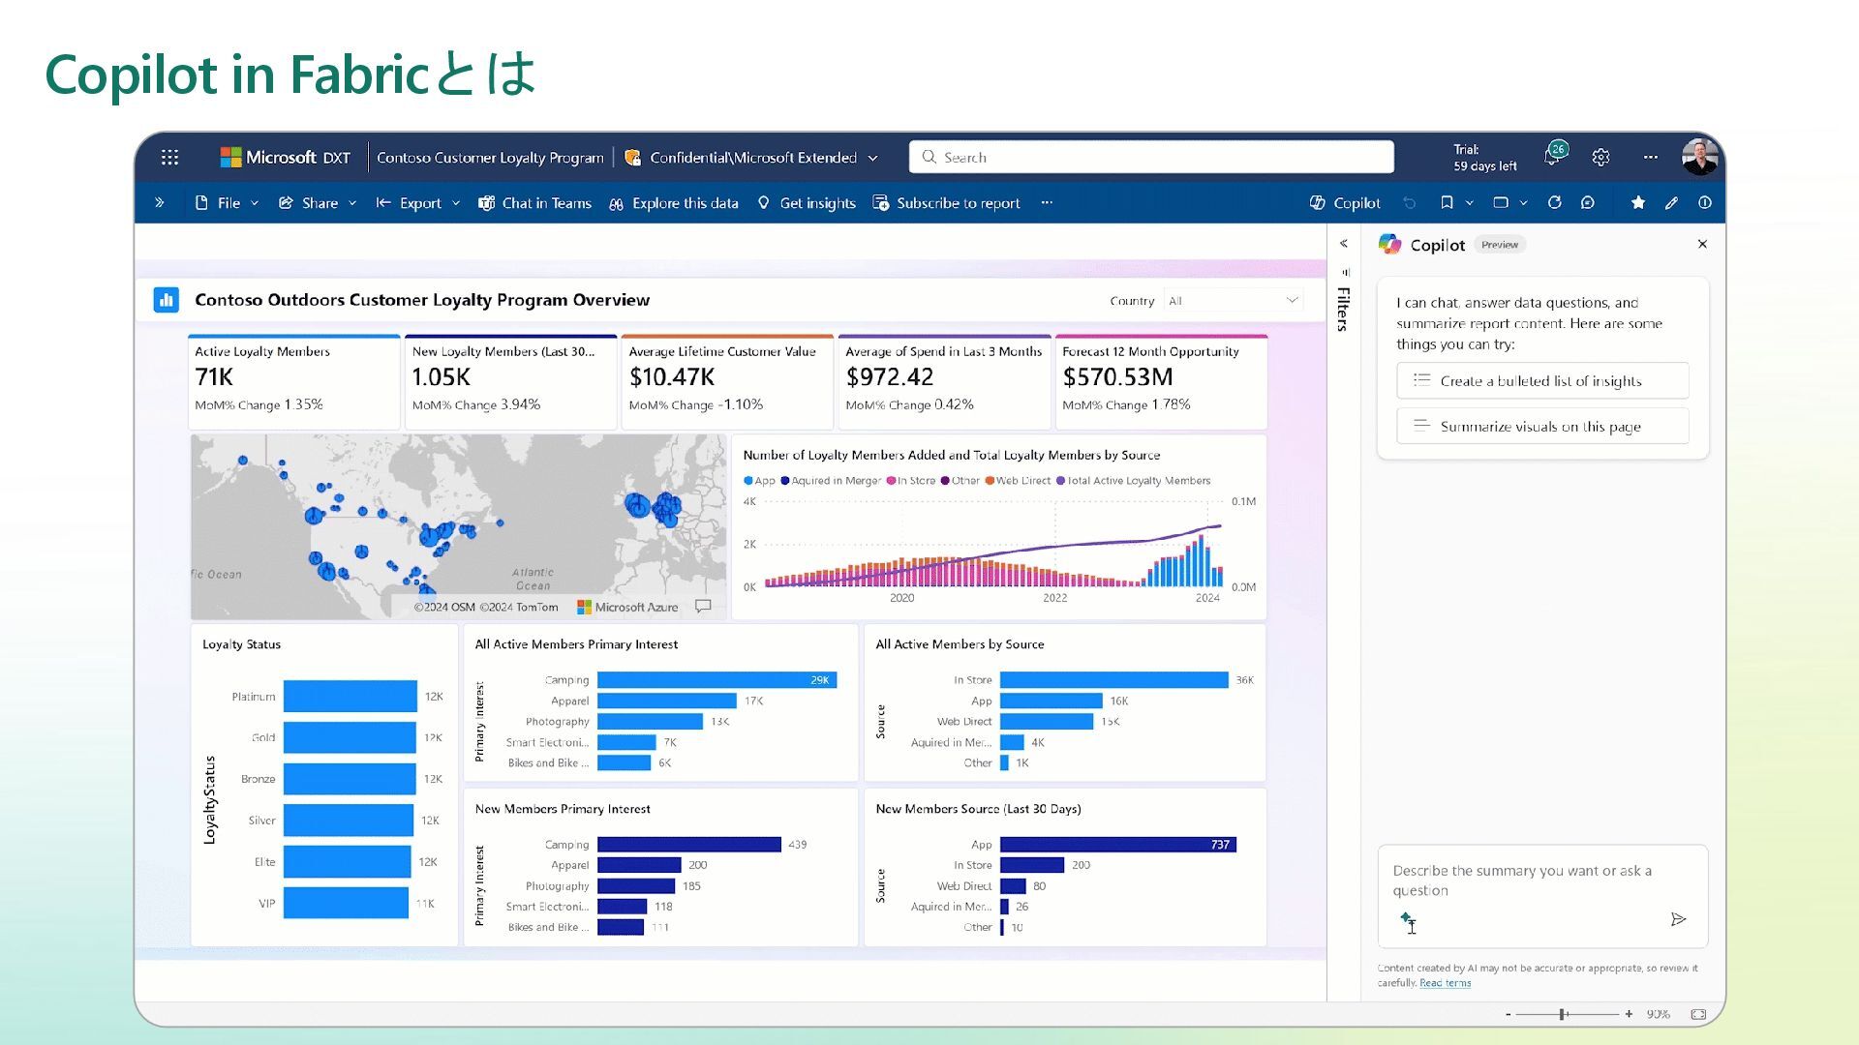Close the Copilot pane
Image resolution: width=1859 pixels, height=1045 pixels.
coord(1702,244)
